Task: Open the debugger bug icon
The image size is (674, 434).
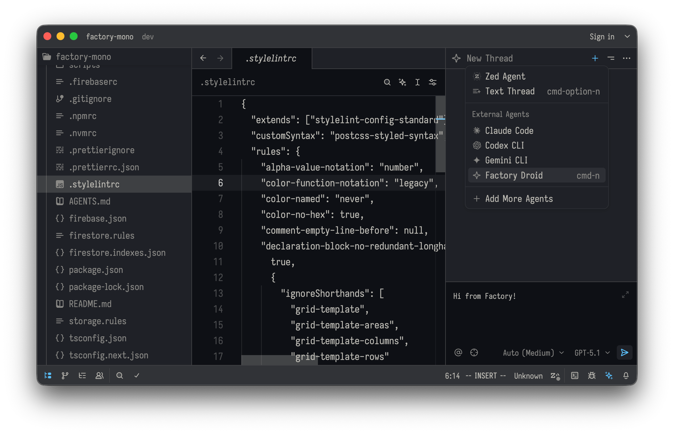Action: 592,375
